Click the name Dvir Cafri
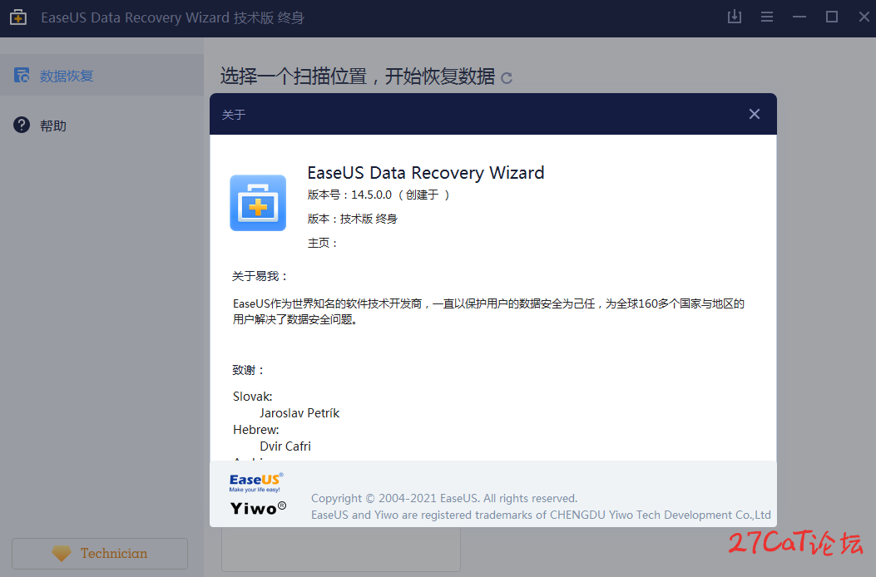876x577 pixels. tap(285, 446)
